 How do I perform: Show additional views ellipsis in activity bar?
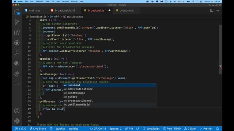17,84
